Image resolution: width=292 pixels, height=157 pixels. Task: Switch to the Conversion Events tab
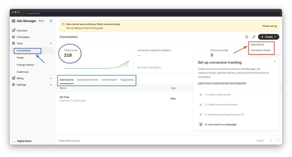point(88,80)
